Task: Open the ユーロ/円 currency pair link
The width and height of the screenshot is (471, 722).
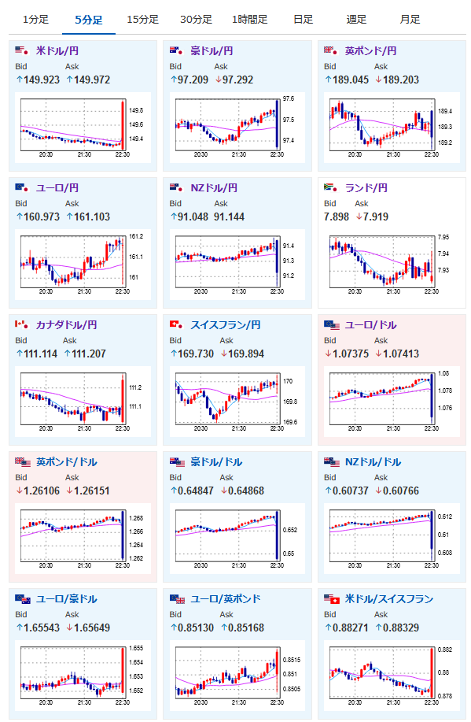Action: click(x=57, y=188)
